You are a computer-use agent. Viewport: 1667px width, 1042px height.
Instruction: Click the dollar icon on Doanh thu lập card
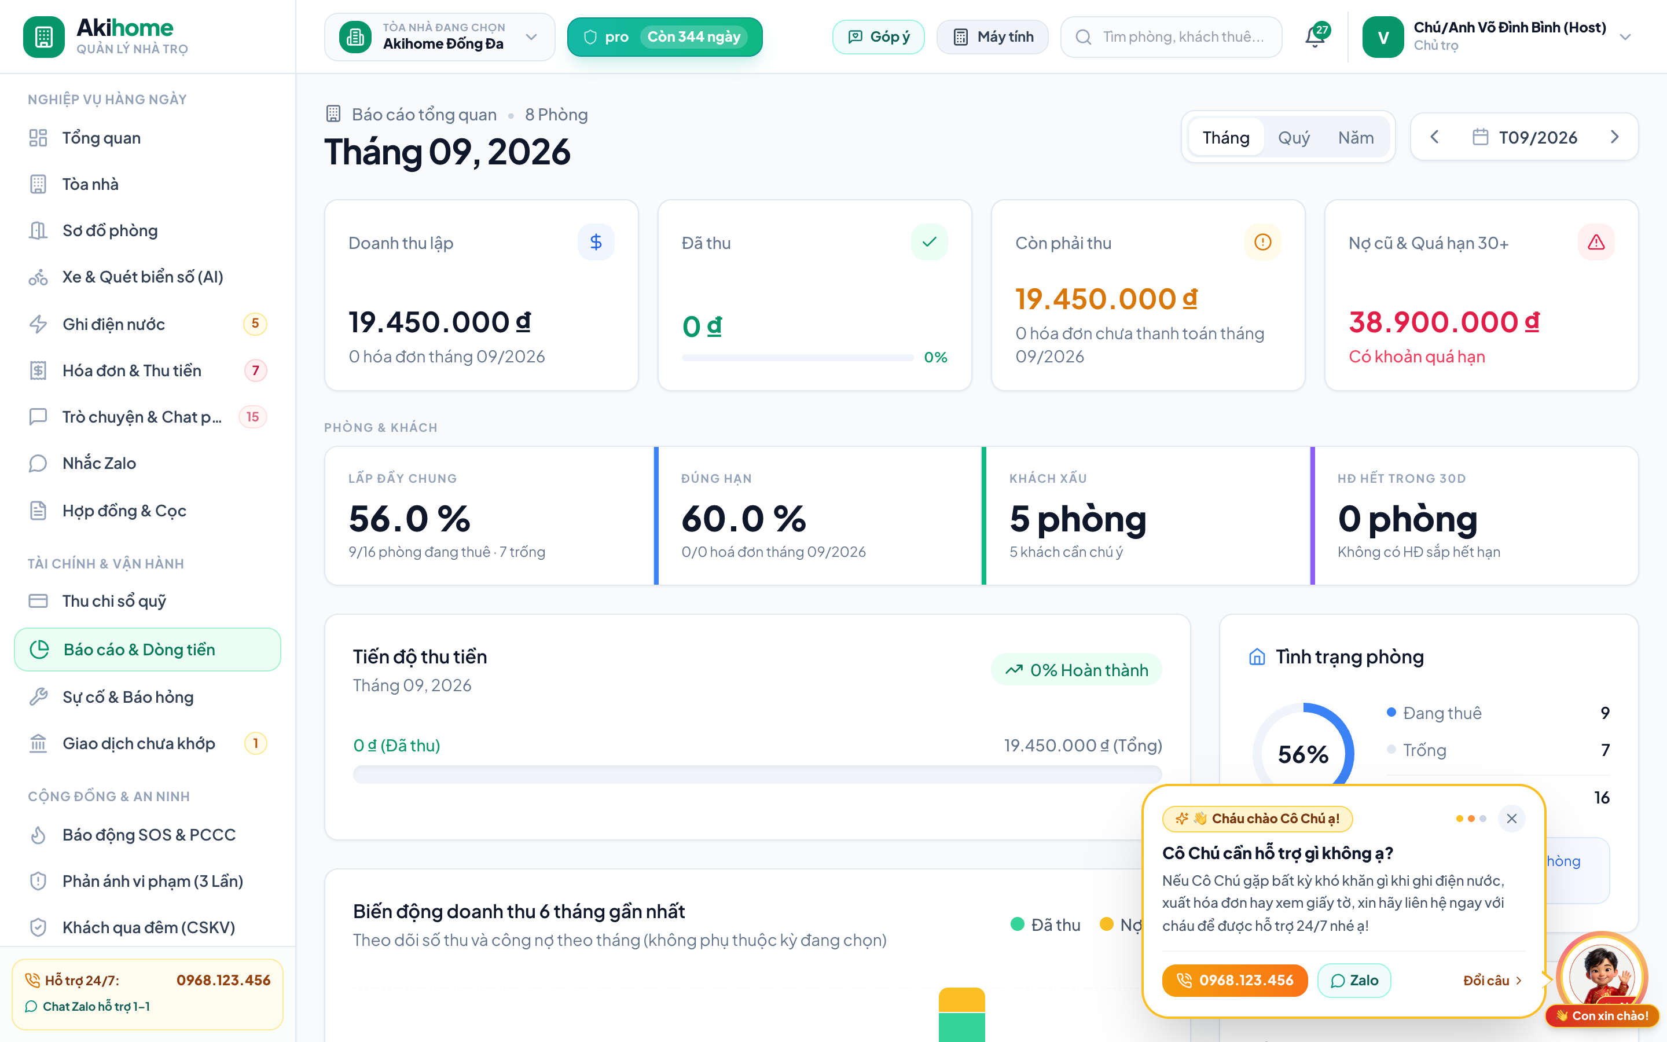click(x=596, y=242)
